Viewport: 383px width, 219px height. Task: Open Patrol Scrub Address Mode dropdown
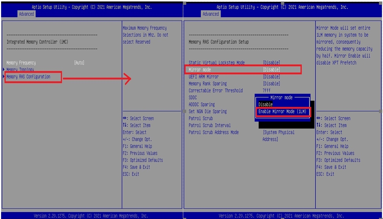(278, 132)
